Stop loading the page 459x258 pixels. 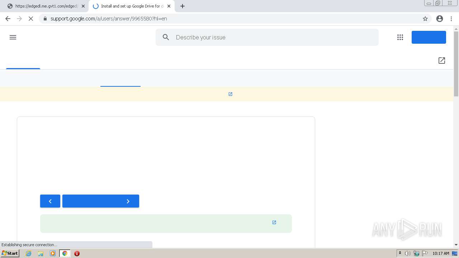[x=31, y=19]
